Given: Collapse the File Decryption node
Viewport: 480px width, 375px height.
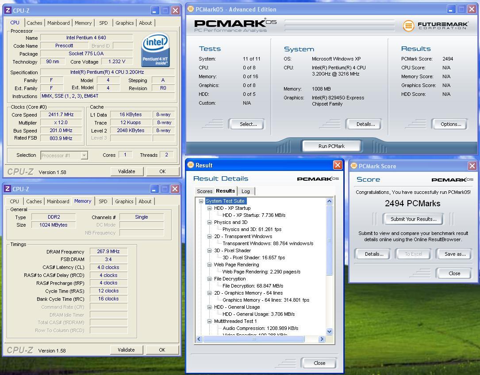Looking at the screenshot, I should click(x=209, y=279).
